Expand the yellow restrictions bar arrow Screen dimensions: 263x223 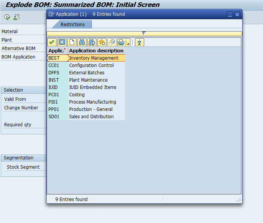[144, 33]
